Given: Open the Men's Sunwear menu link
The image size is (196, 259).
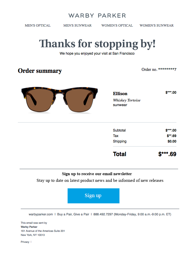Looking at the screenshot, I should point(78,25).
